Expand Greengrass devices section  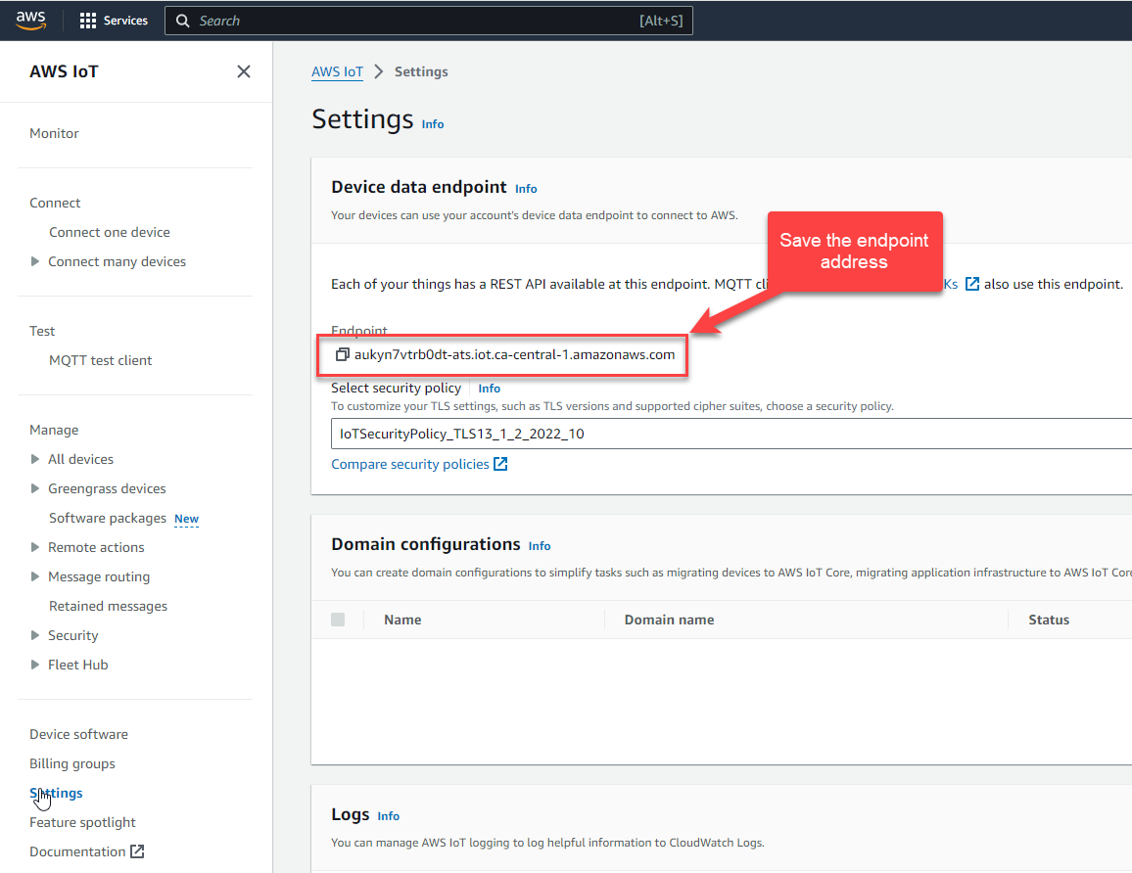[x=34, y=488]
